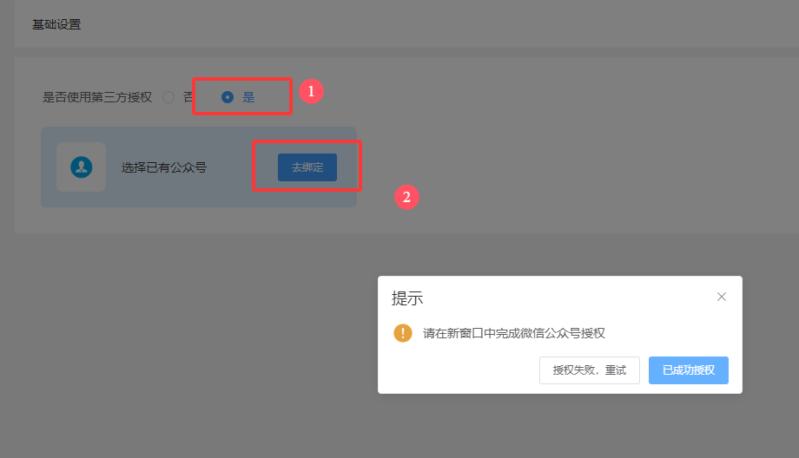This screenshot has height=458, width=799.
Task: Click the blue 是 label text
Action: [x=248, y=97]
